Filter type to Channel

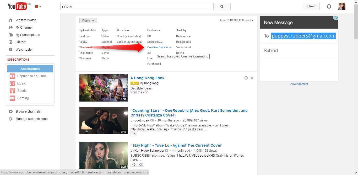click(x=107, y=42)
